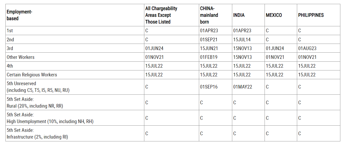Select the 01FEB19 date cell

(x=209, y=57)
